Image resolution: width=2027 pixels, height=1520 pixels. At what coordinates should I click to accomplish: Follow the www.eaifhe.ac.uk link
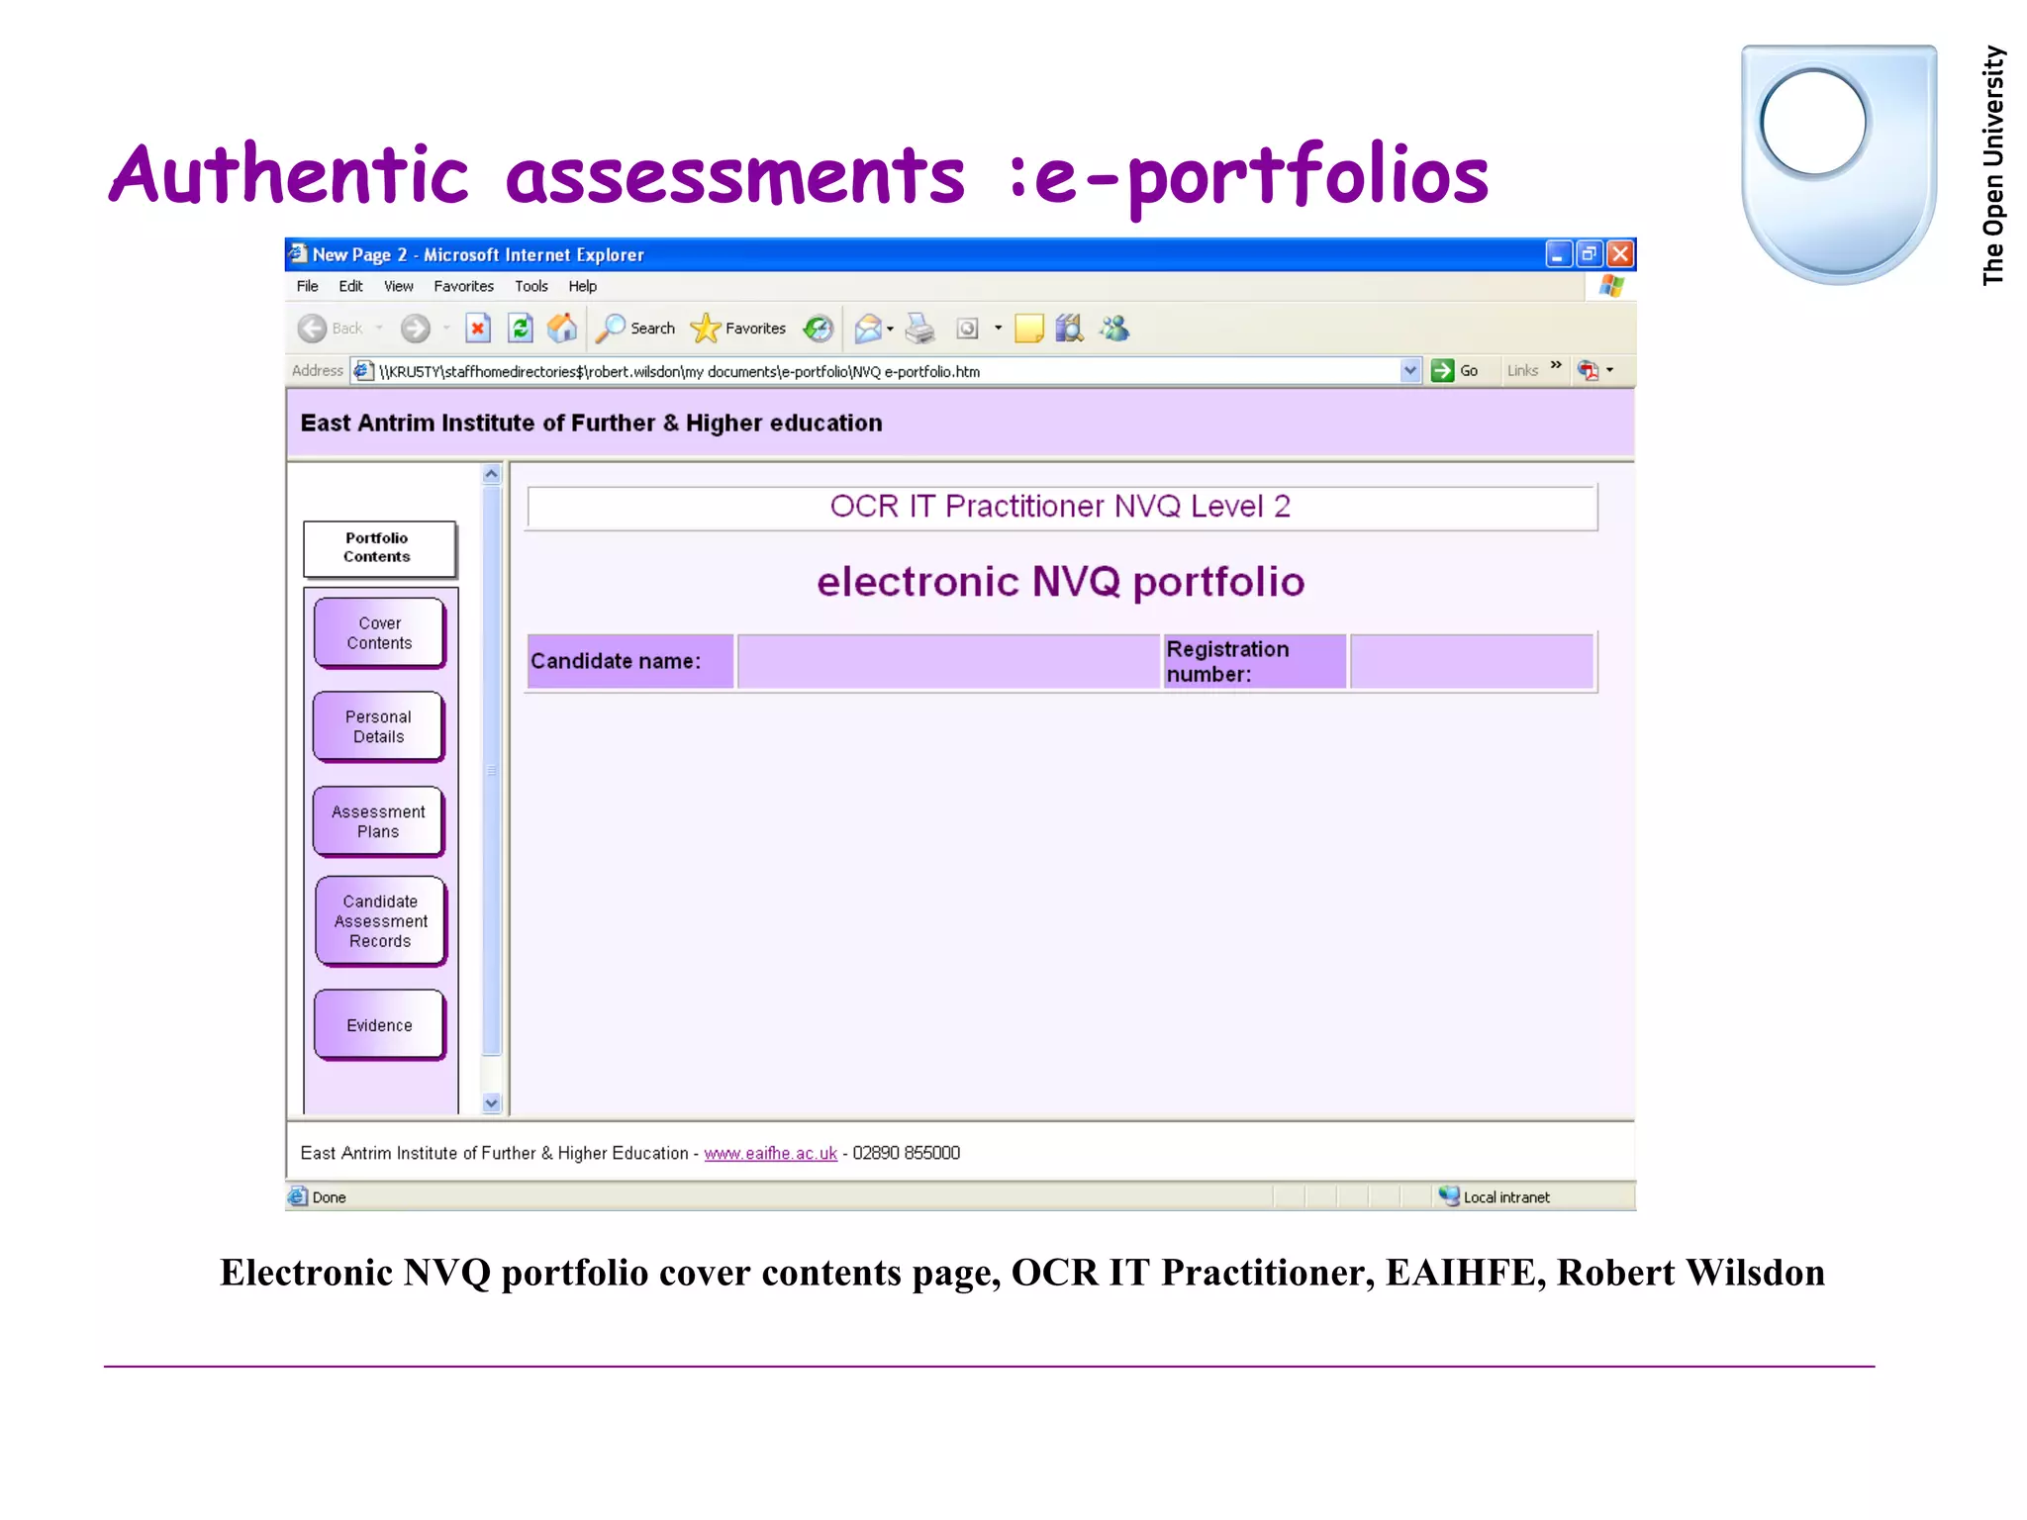pos(771,1154)
